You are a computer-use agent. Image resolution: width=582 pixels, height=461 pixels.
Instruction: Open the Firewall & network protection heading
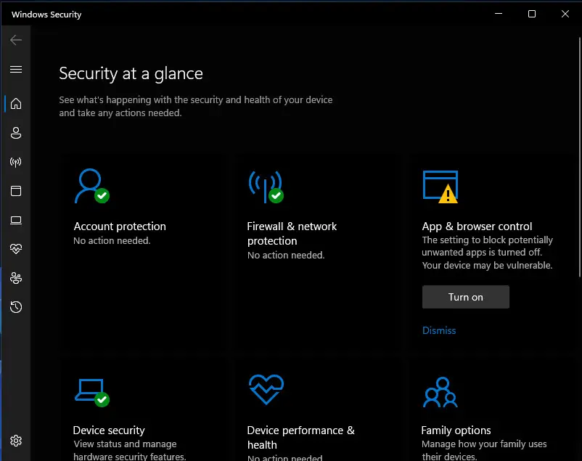click(x=292, y=233)
